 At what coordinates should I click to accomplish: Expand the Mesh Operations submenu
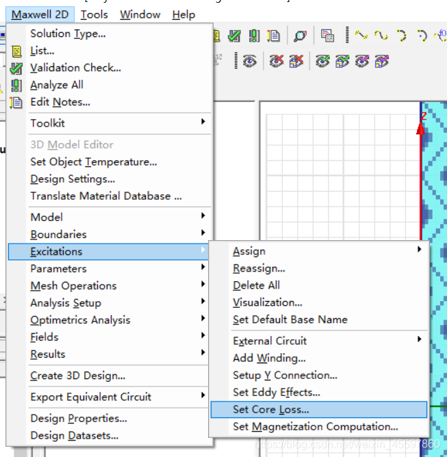pos(108,286)
